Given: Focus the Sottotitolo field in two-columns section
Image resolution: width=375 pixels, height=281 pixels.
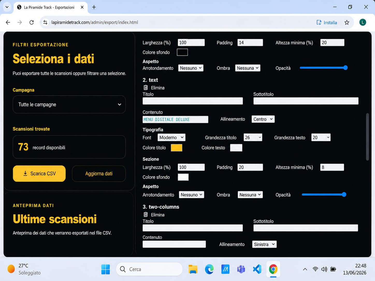Looking at the screenshot, I should click(306, 228).
